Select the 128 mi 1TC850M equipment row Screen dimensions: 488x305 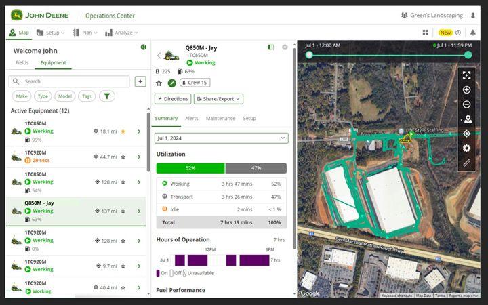[76, 182]
